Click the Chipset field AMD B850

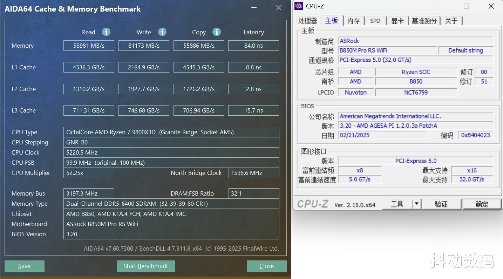point(171,214)
